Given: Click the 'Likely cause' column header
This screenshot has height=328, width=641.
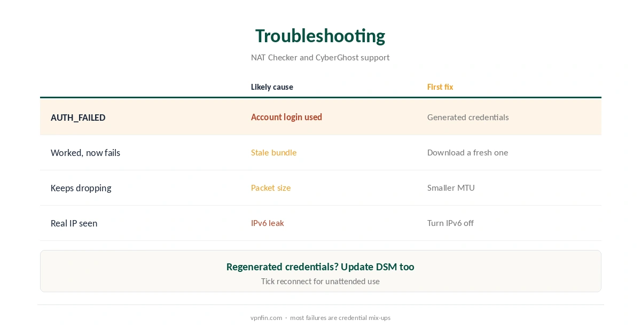Looking at the screenshot, I should 272,87.
